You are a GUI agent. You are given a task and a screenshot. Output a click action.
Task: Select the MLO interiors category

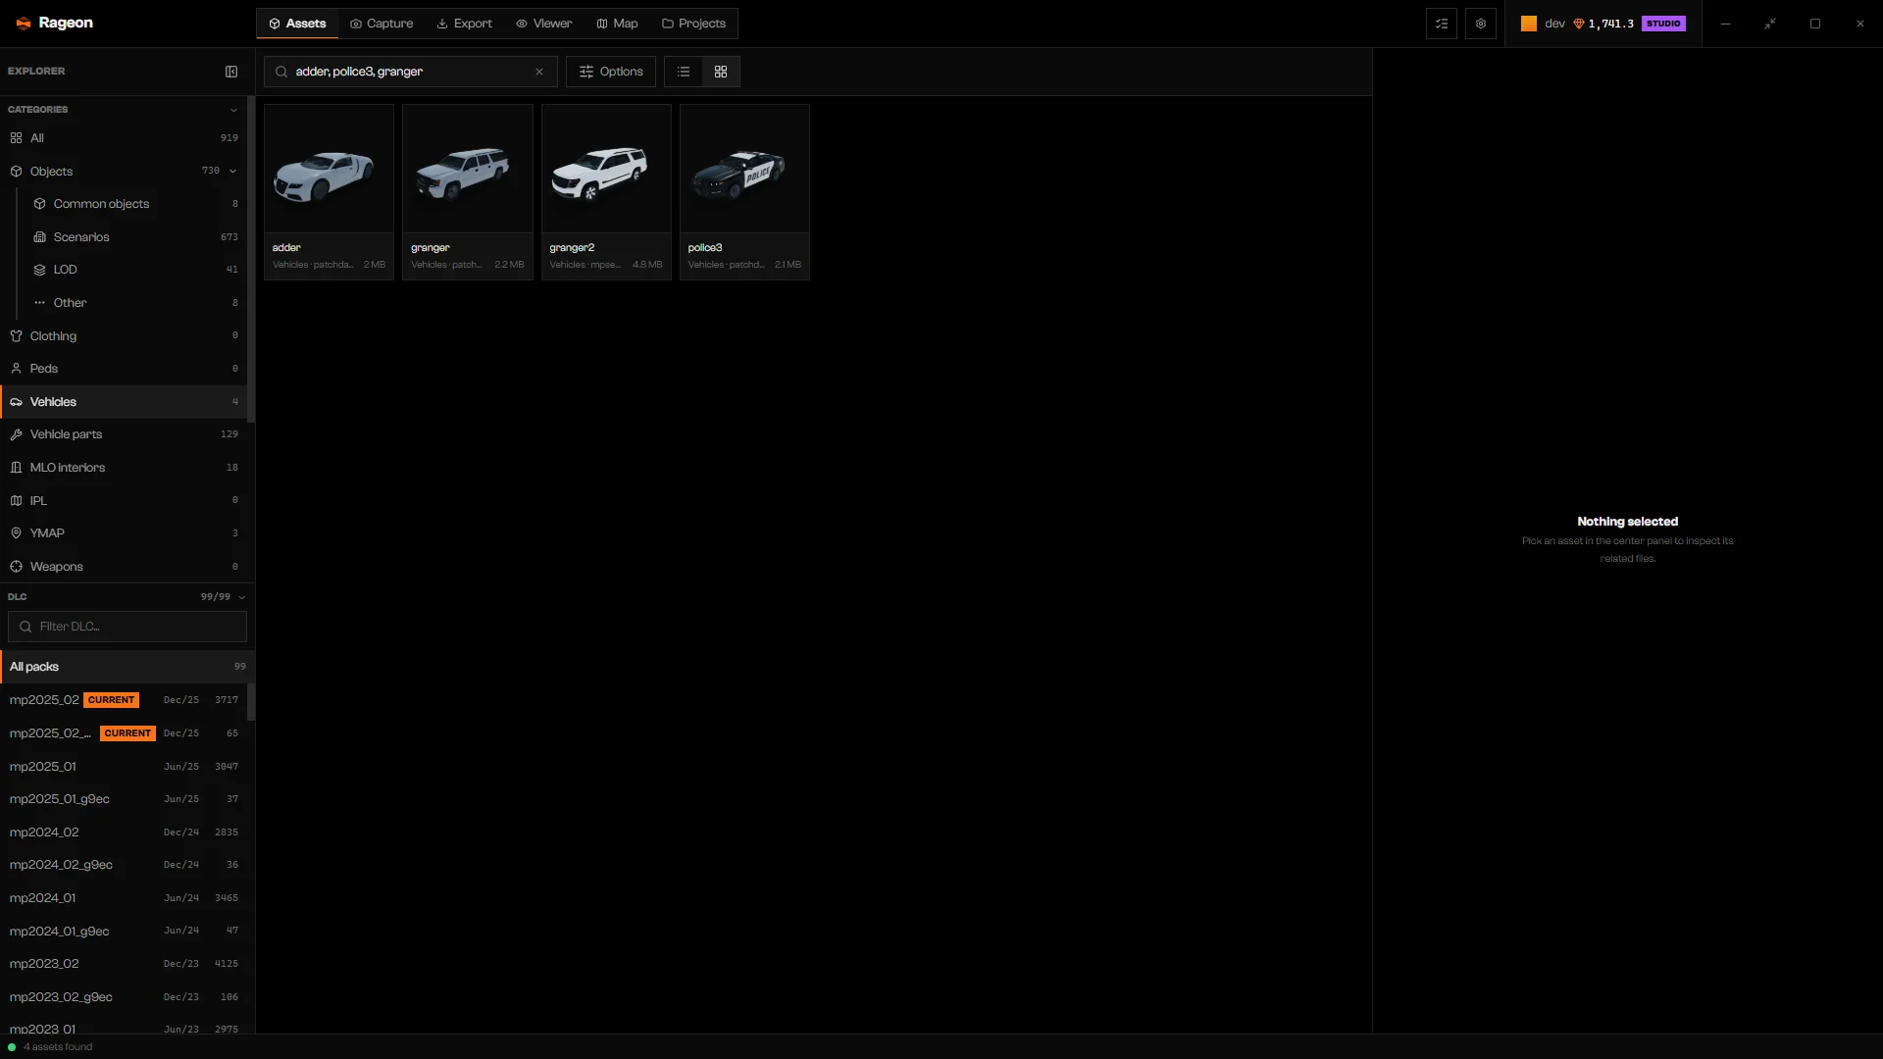pos(124,468)
